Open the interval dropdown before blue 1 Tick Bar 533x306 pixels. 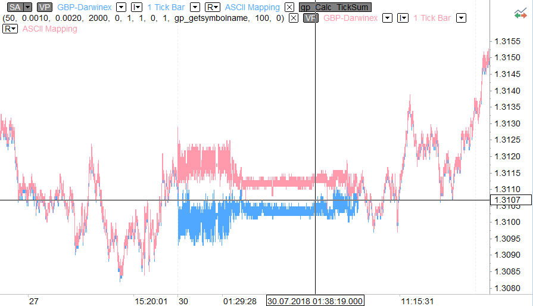click(136, 7)
